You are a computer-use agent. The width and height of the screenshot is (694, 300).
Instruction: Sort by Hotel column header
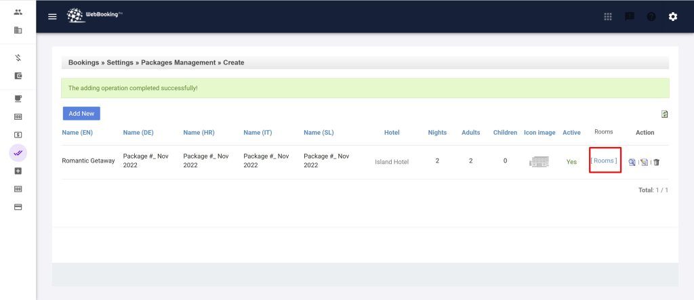(x=392, y=133)
